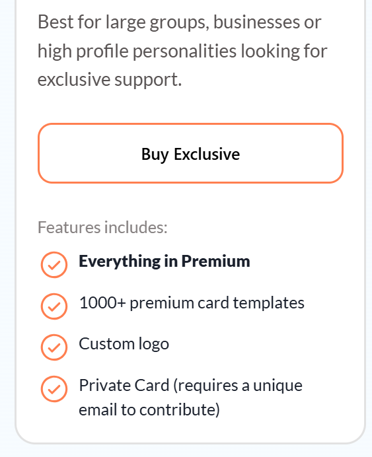Click checkmark icon beside Everything in Premium
Image resolution: width=372 pixels, height=457 pixels.
pos(54,265)
